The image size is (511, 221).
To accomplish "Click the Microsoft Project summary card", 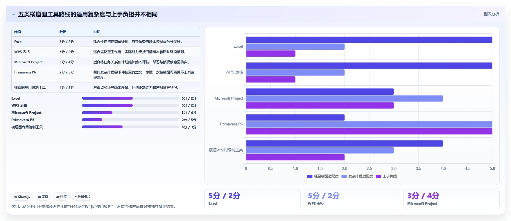I will (x=451, y=199).
